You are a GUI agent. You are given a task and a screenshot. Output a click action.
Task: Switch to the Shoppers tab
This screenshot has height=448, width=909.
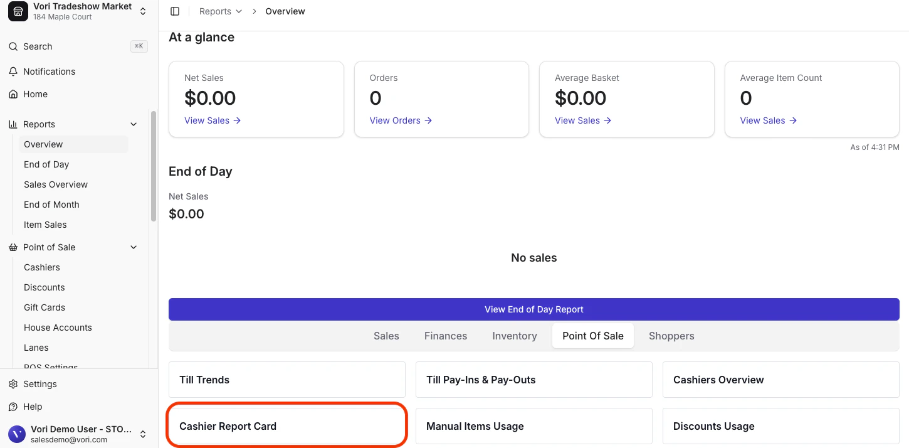pos(671,336)
